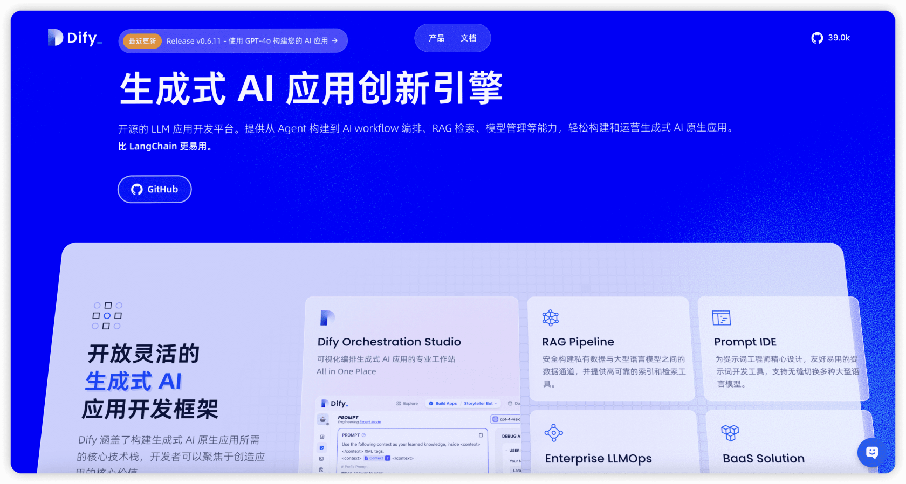Open the GitHub star count icon in header

tap(817, 38)
